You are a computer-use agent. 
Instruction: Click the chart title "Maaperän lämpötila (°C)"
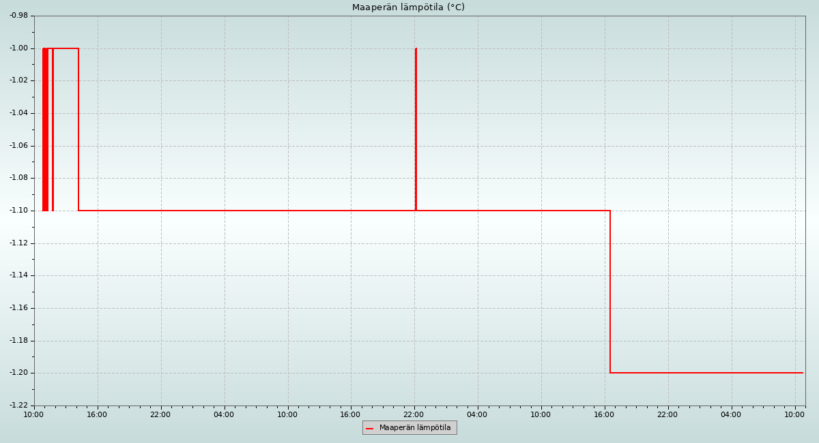408,7
